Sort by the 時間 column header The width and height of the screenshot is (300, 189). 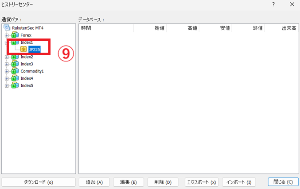pos(106,28)
